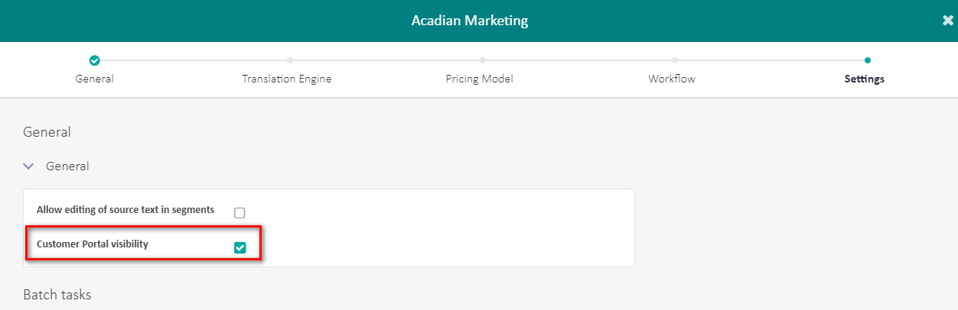
Task: Click the green checkmark icon above General
Action: coord(94,60)
